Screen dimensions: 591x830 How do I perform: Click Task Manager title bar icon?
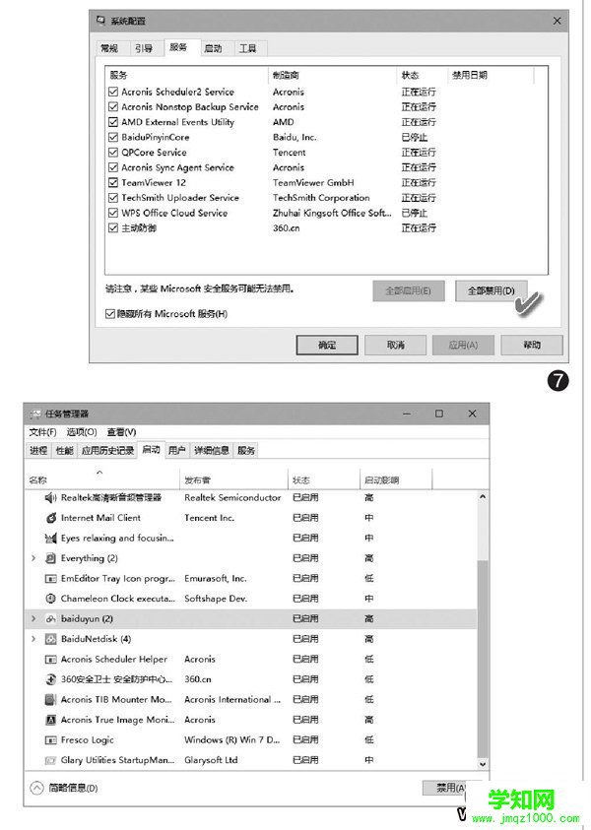click(35, 414)
